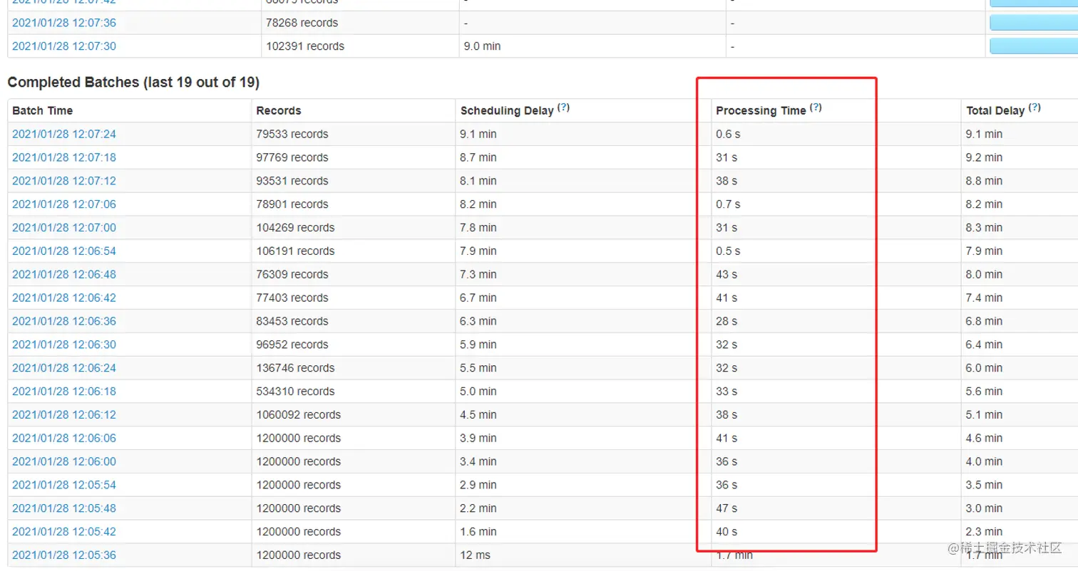Click the "1060092 records" cell
This screenshot has width=1078, height=571.
298,414
